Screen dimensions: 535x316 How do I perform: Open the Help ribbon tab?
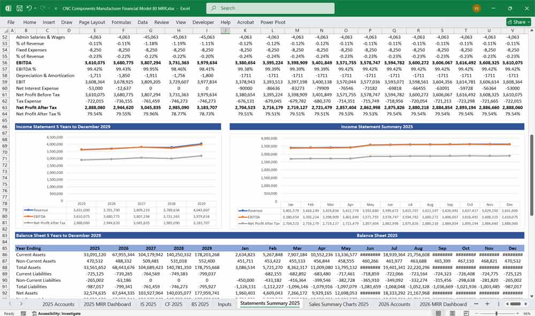(x=225, y=22)
